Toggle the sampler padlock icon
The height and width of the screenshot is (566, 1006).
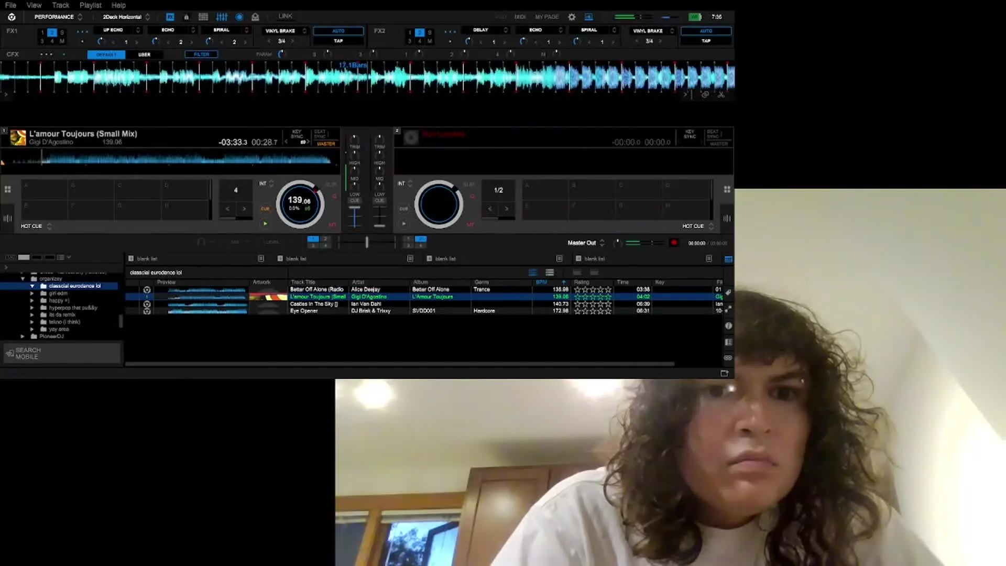(186, 17)
